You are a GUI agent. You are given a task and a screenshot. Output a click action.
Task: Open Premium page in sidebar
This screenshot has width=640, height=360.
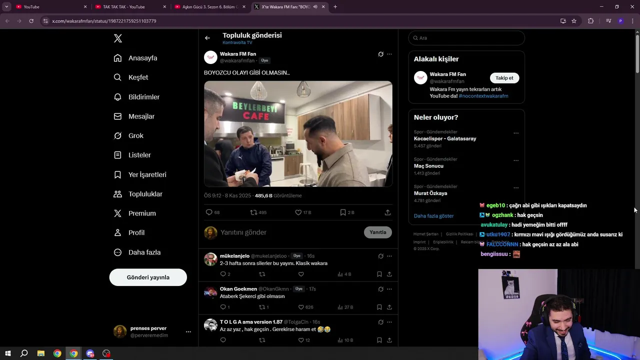click(x=135, y=213)
